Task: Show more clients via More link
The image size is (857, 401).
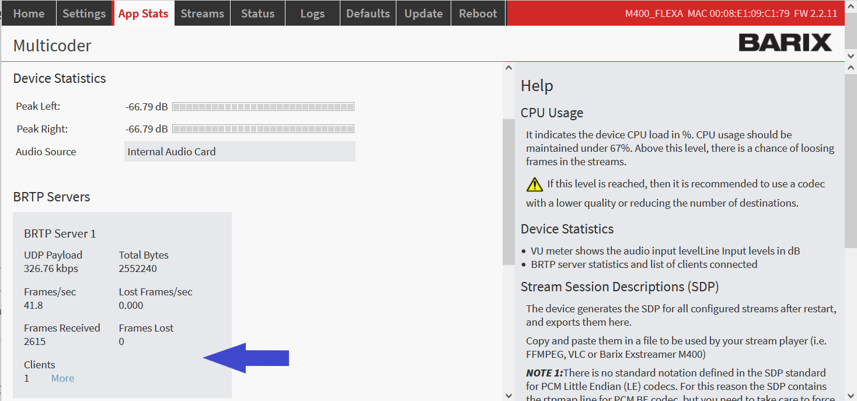Action: [x=62, y=378]
